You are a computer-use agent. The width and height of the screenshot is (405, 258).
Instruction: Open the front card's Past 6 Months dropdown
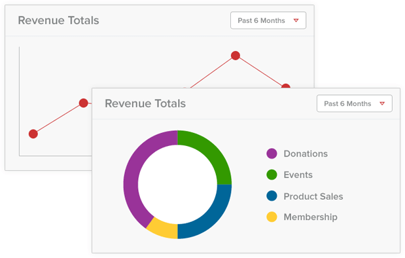click(355, 103)
